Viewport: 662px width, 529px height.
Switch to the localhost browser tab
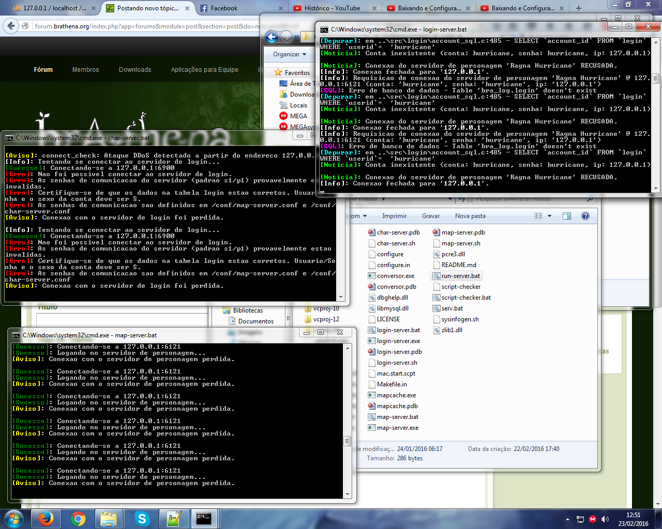pyautogui.click(x=54, y=8)
